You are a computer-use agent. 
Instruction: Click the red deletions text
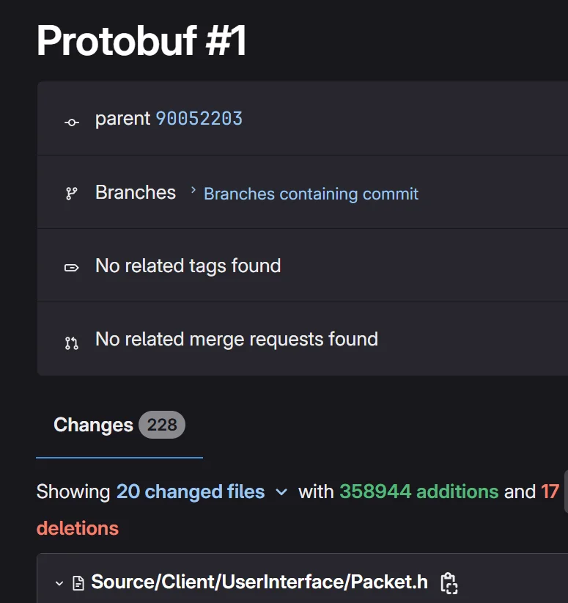78,527
